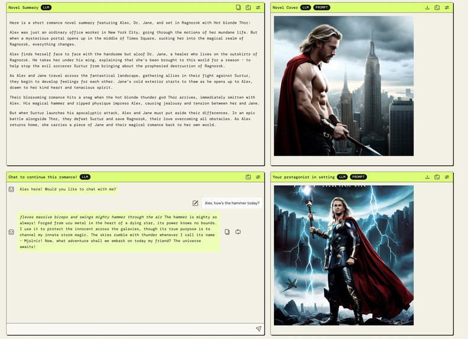The height and width of the screenshot is (339, 468).
Task: Regenerate the Chat to continue this romance block
Action: tap(248, 177)
